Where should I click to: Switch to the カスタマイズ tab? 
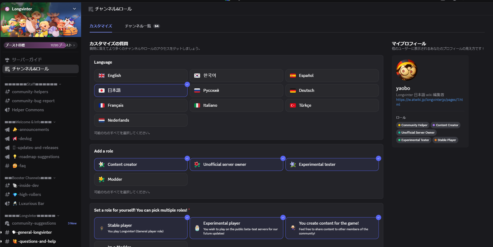point(101,26)
